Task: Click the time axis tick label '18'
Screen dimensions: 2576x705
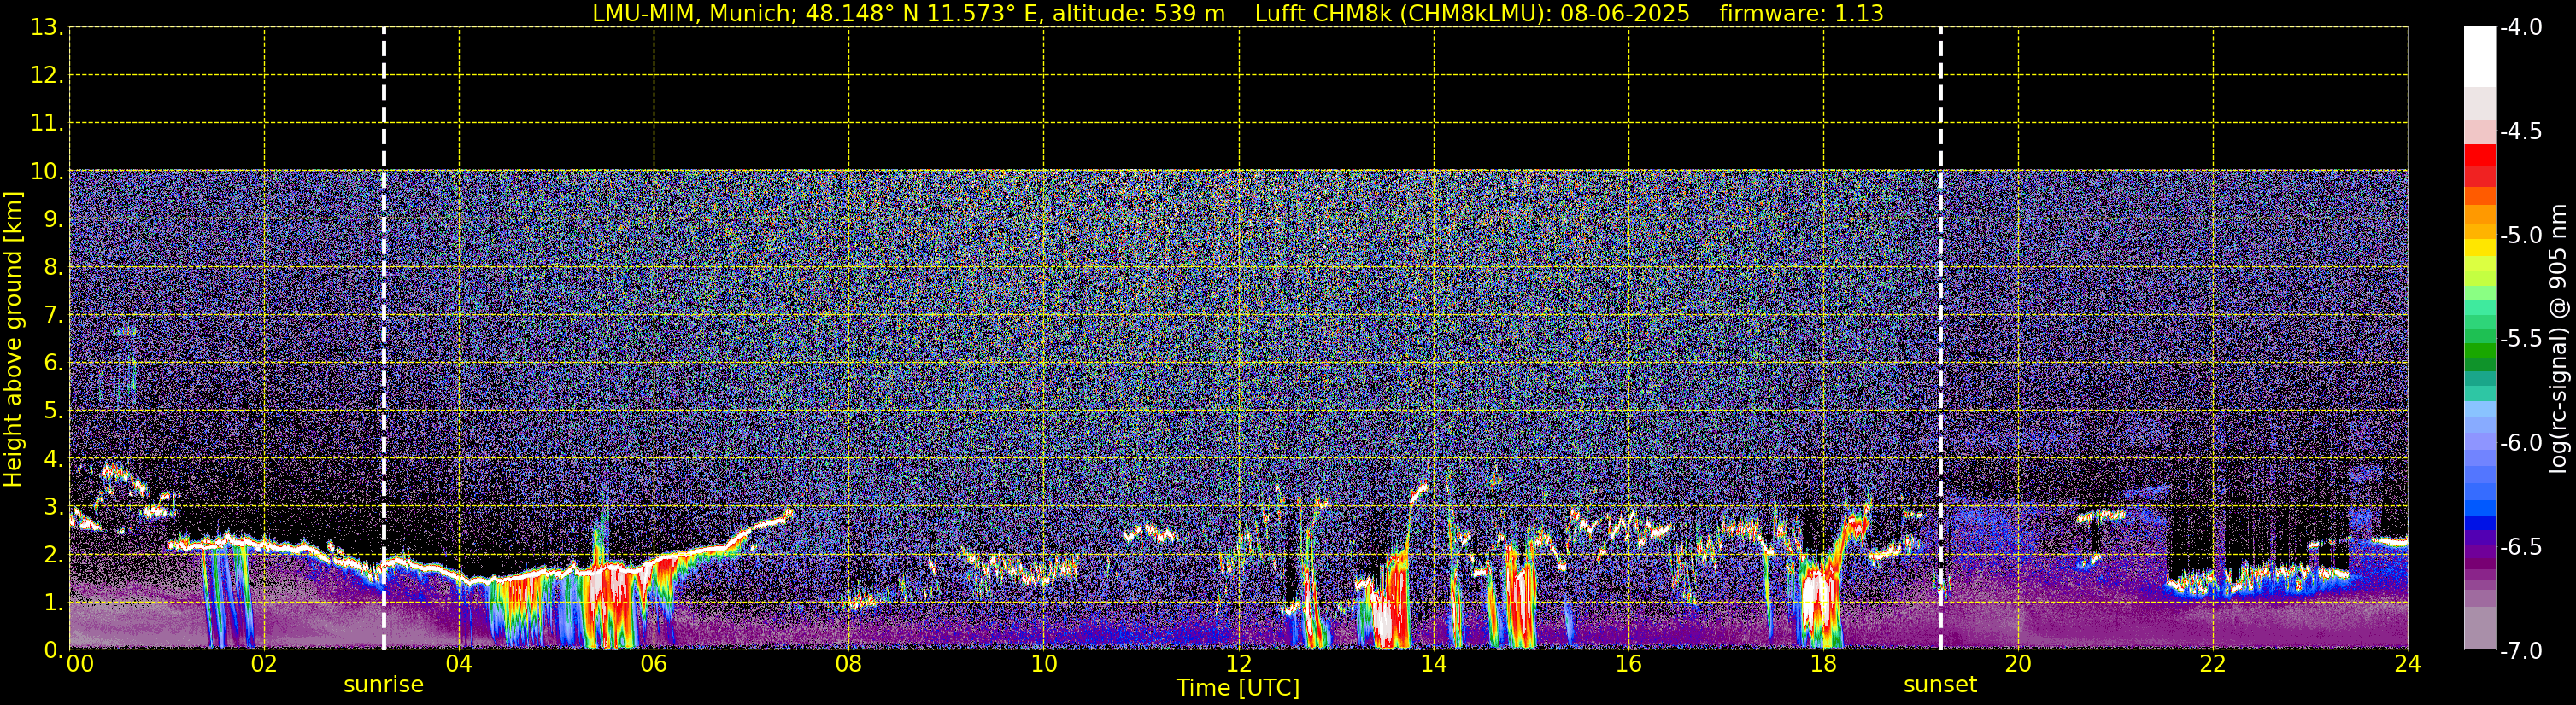Action: pos(1823,664)
